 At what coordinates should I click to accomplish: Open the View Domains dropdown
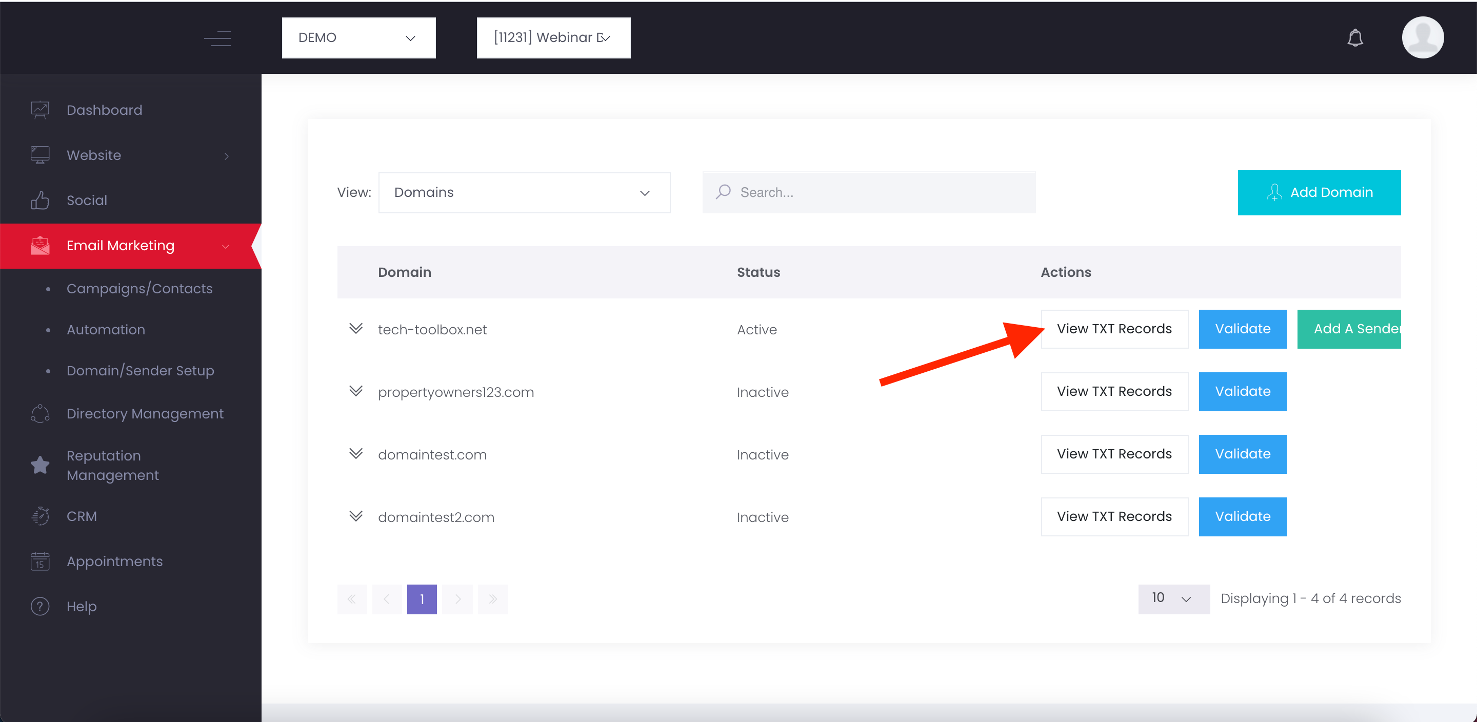(524, 193)
